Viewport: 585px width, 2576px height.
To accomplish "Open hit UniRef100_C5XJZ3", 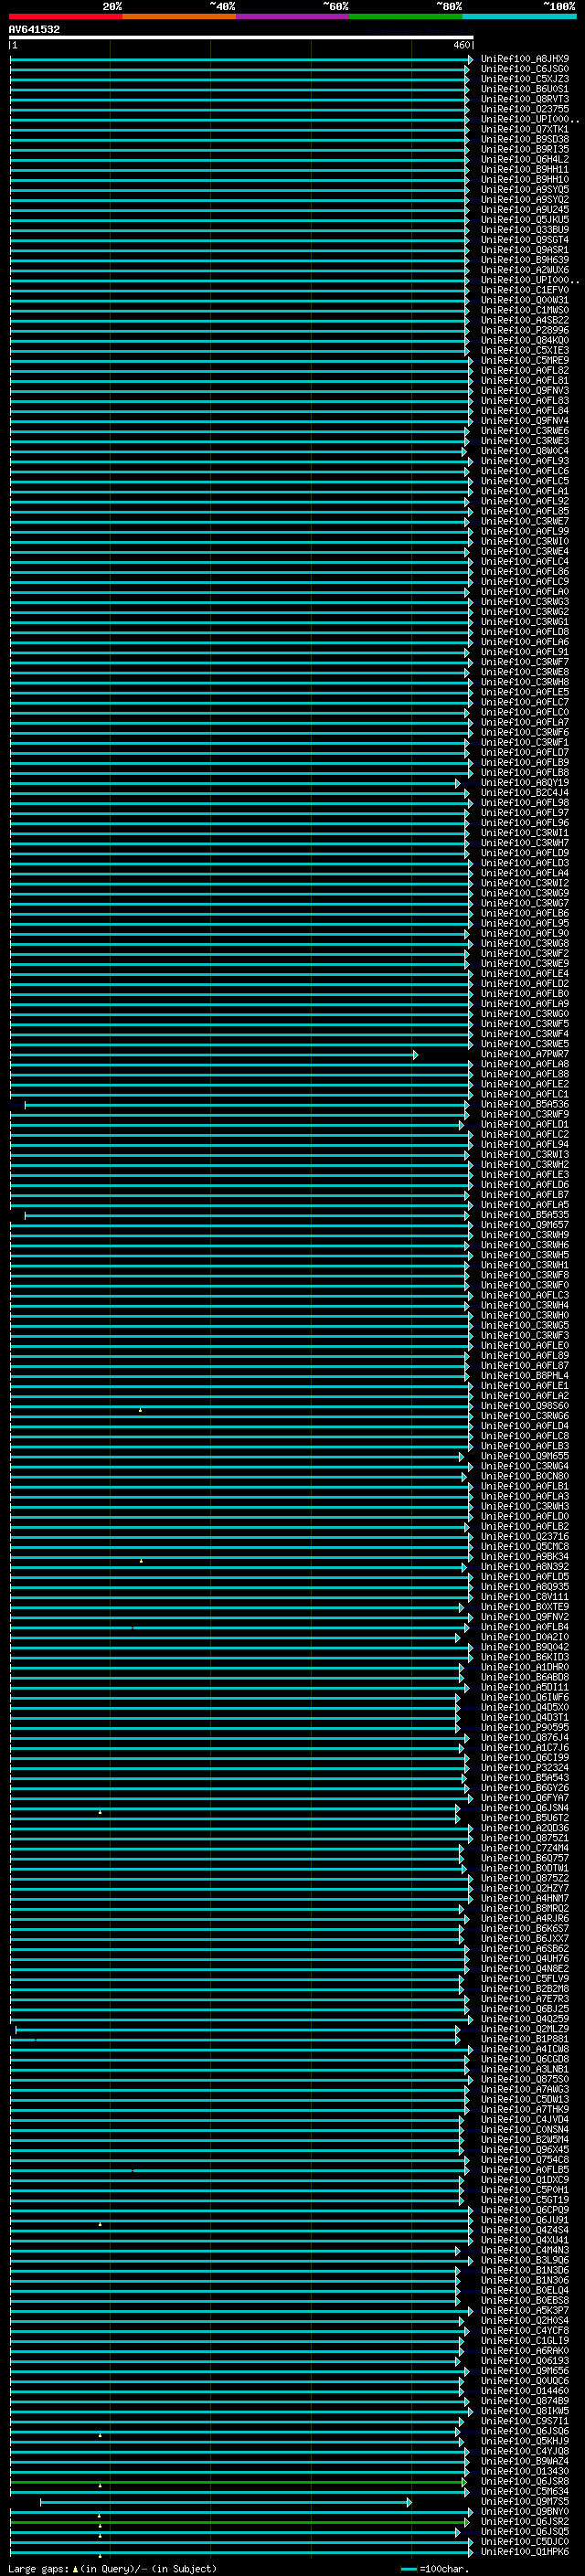I will coord(524,79).
